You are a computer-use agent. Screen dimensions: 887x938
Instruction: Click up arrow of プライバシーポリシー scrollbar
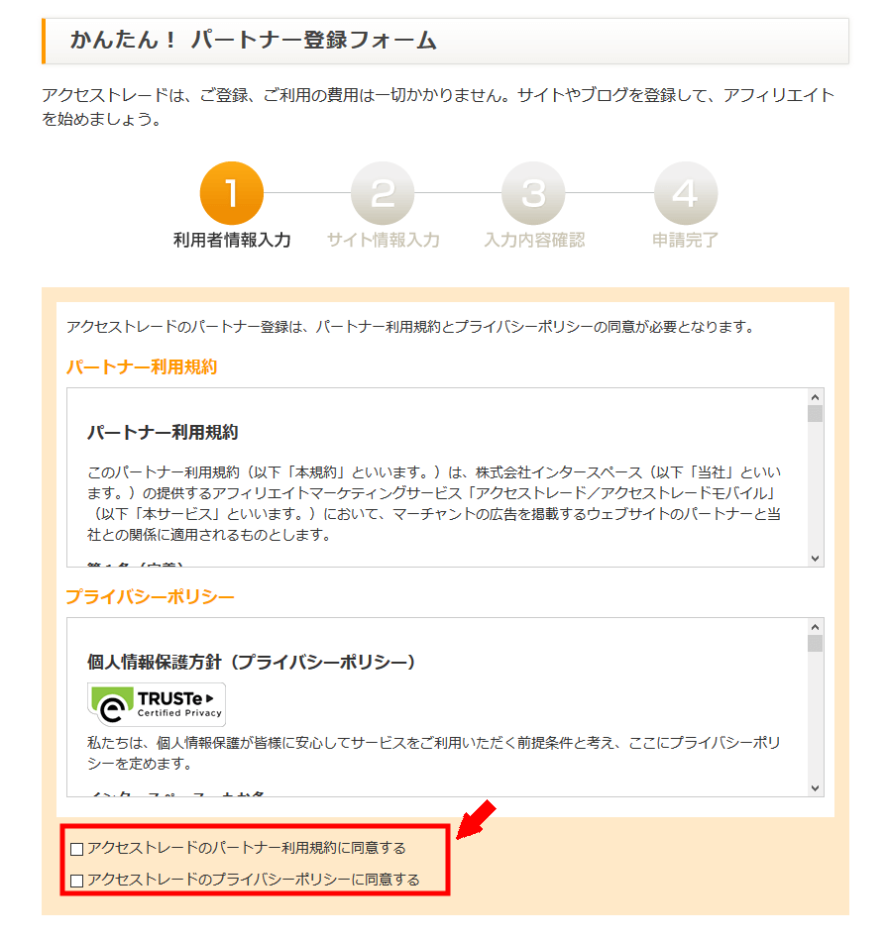[815, 626]
